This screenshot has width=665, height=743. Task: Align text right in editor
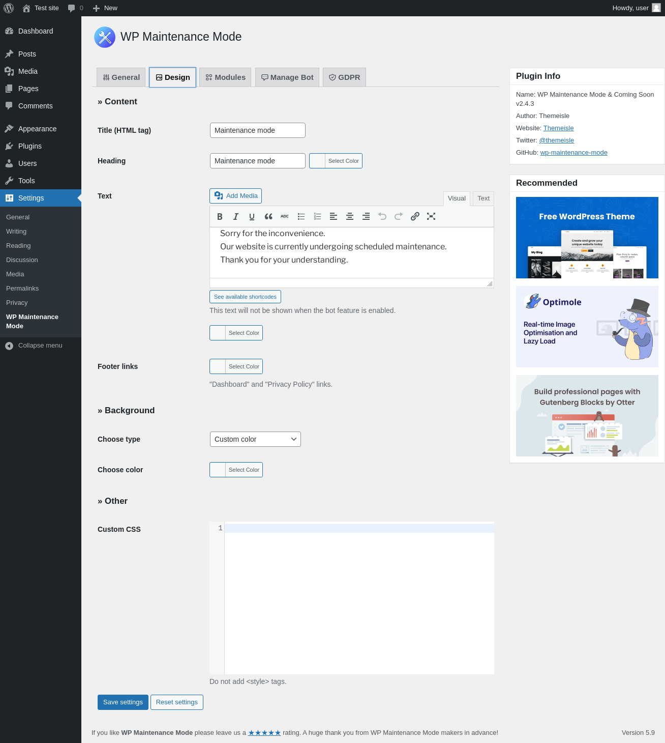coord(366,216)
